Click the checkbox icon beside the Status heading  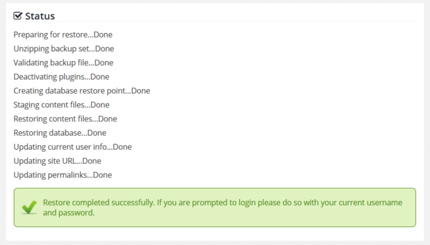tap(18, 16)
